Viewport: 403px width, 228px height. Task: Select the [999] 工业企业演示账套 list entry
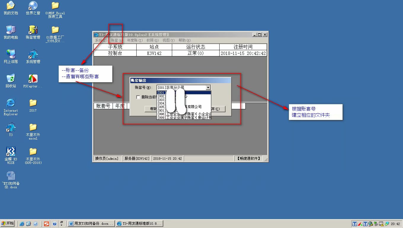(x=184, y=118)
